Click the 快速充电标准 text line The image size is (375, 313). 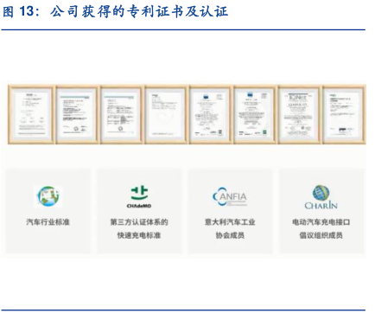[139, 235]
